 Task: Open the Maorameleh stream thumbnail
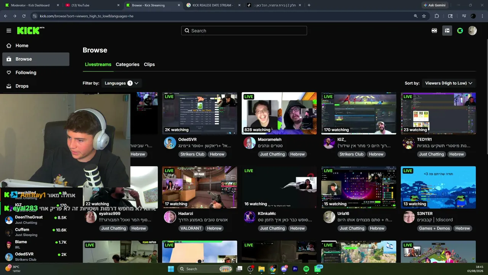279,113
